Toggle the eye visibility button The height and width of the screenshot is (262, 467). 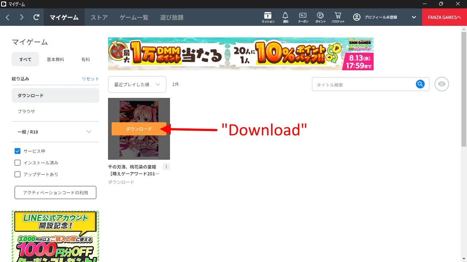pyautogui.click(x=442, y=84)
